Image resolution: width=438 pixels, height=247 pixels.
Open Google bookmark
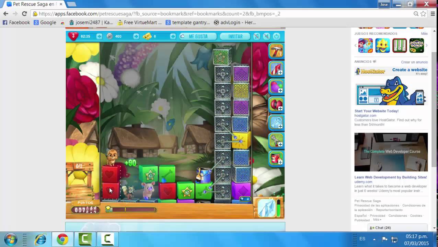[45, 22]
